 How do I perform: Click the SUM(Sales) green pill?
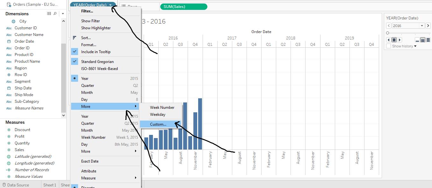[184, 6]
